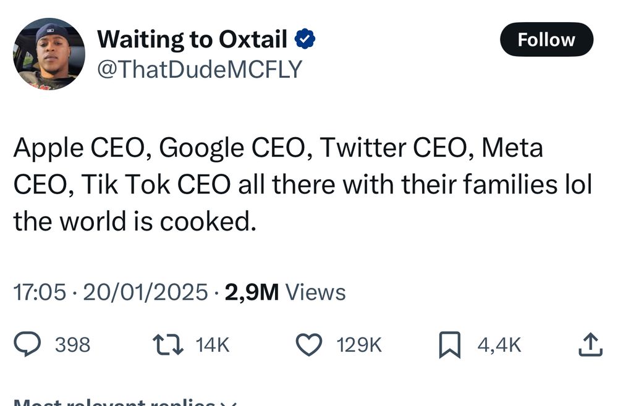
Task: Click the 17:05 timestamp
Action: click(x=40, y=292)
